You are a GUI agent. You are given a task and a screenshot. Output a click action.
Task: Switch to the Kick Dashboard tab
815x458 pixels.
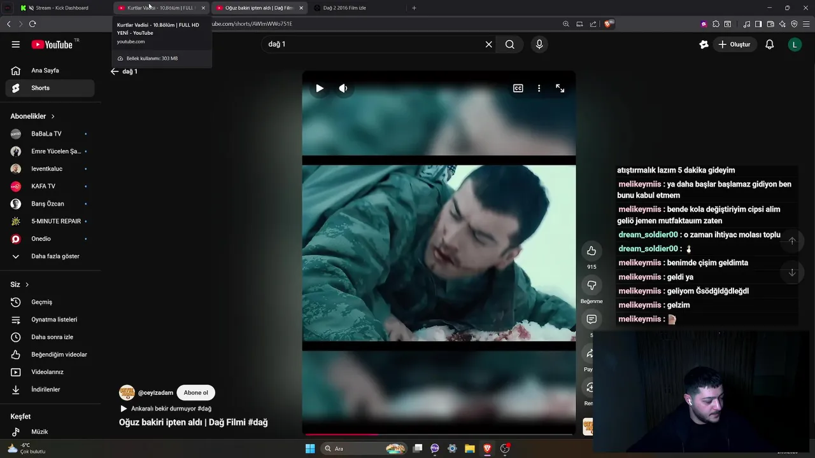pyautogui.click(x=62, y=8)
